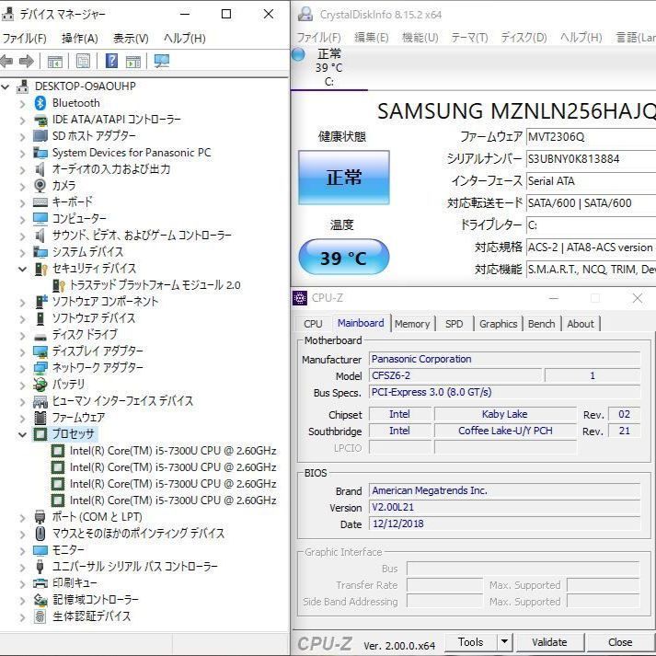Click the show/hide console tree toolbar icon
656x656 pixels.
click(x=55, y=62)
